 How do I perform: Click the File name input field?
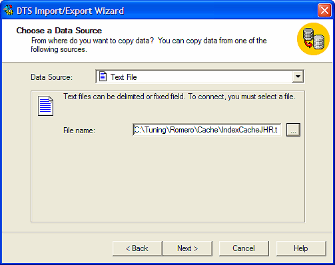[x=207, y=130]
